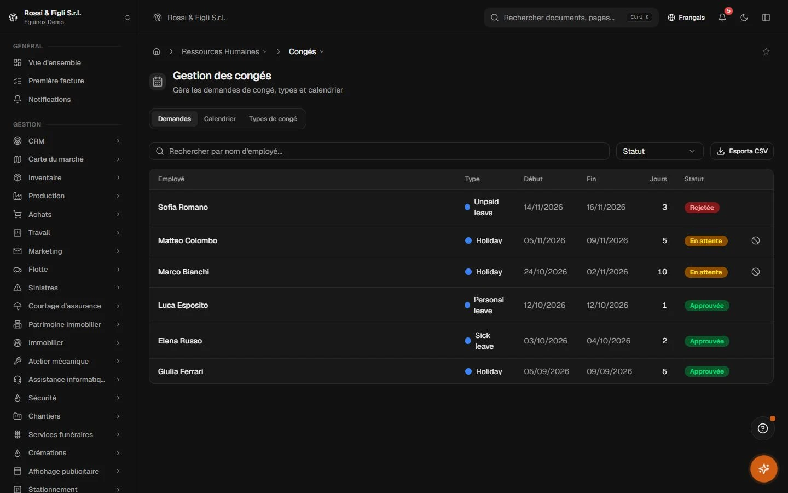Expand Marketing menu chevron

(118, 251)
